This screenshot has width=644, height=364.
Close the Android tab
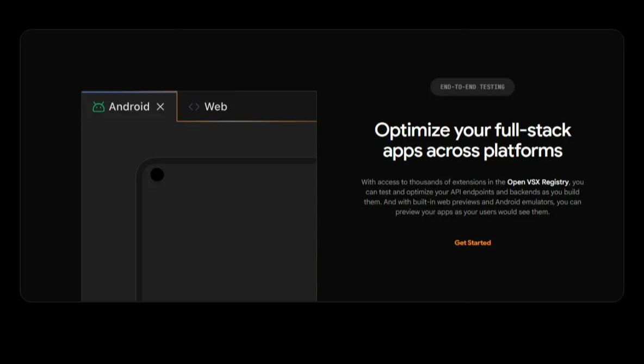pyautogui.click(x=160, y=107)
